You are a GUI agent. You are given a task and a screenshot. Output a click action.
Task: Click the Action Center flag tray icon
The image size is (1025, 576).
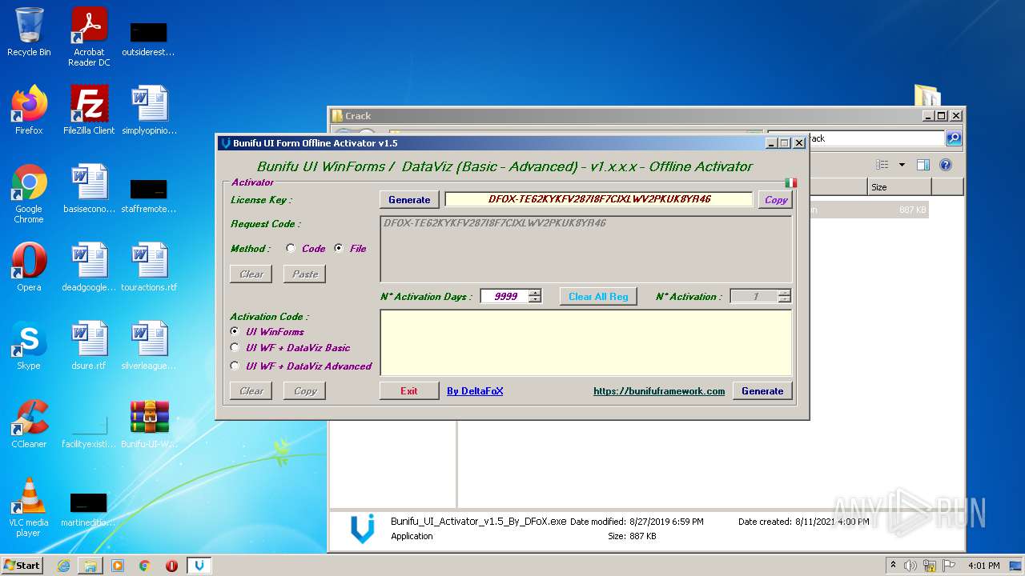[x=949, y=566]
